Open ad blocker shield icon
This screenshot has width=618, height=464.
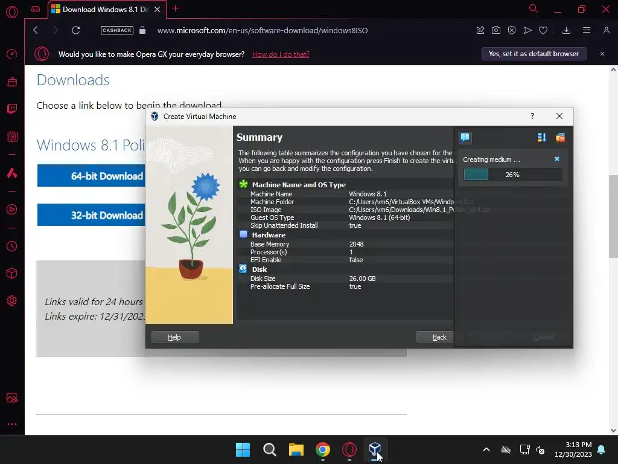(512, 30)
